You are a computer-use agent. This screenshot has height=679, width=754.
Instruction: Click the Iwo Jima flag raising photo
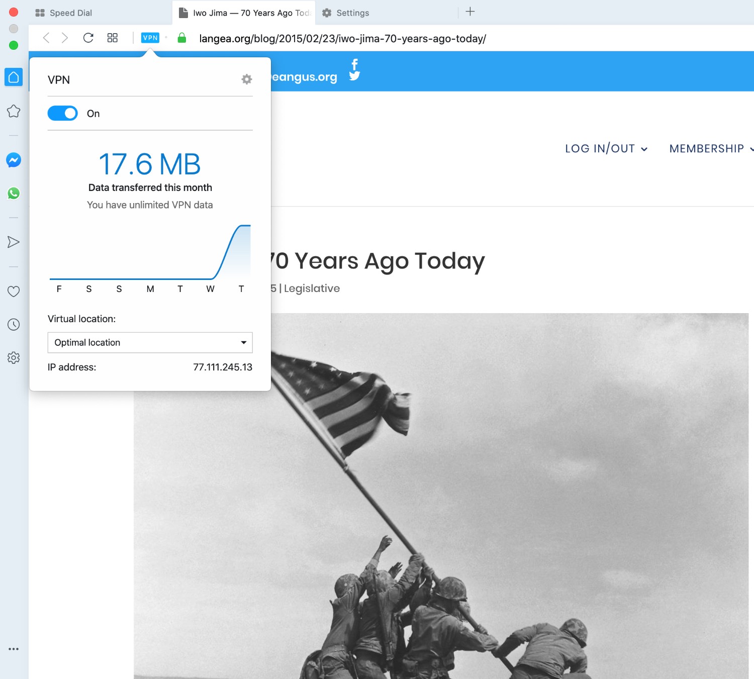[441, 496]
